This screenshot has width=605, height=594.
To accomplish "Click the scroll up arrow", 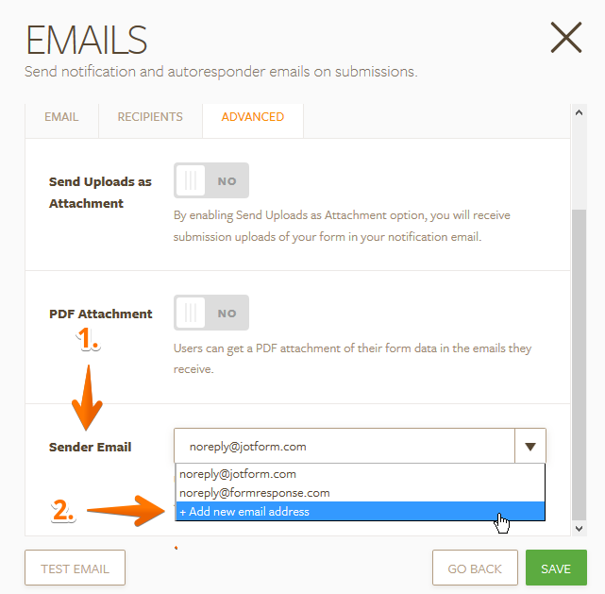I will click(580, 112).
